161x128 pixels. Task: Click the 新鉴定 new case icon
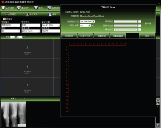4,19
